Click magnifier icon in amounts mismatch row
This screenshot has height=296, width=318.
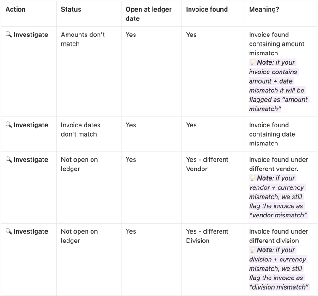9,35
